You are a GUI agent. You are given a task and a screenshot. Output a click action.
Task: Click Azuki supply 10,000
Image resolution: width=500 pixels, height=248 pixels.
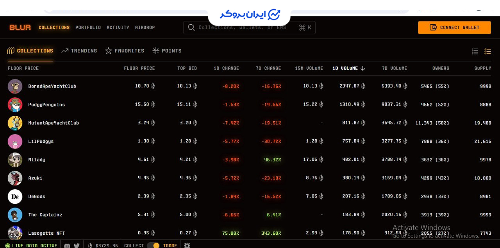[x=482, y=178]
